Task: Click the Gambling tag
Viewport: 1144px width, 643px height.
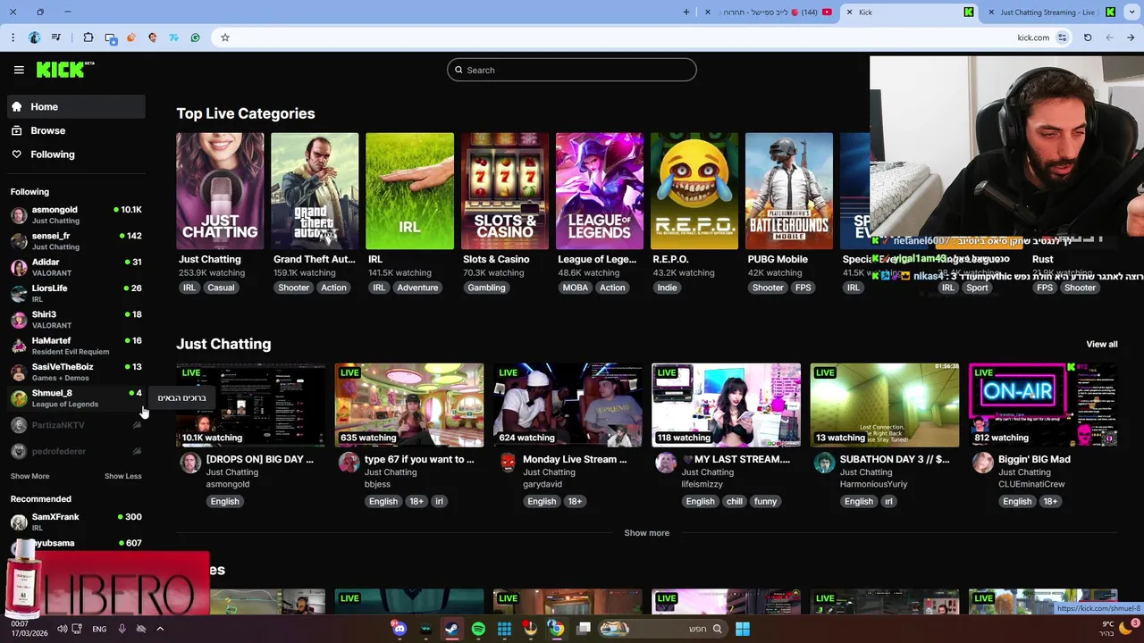Action: point(486,288)
